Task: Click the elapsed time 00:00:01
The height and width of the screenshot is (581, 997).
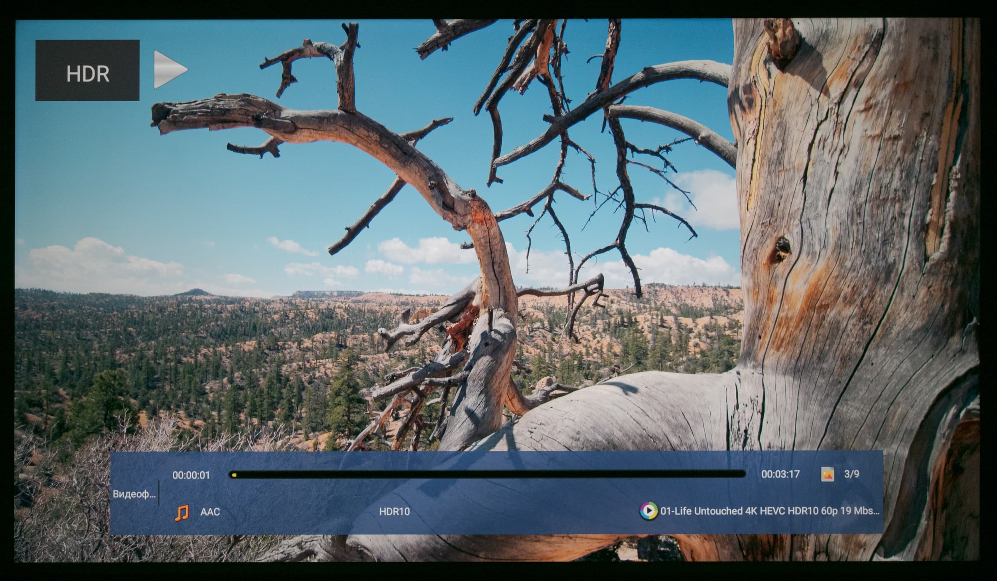Action: pyautogui.click(x=191, y=475)
